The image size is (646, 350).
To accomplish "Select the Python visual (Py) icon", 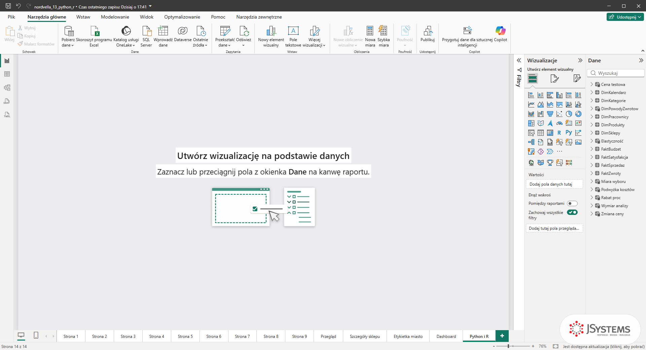I will click(569, 133).
